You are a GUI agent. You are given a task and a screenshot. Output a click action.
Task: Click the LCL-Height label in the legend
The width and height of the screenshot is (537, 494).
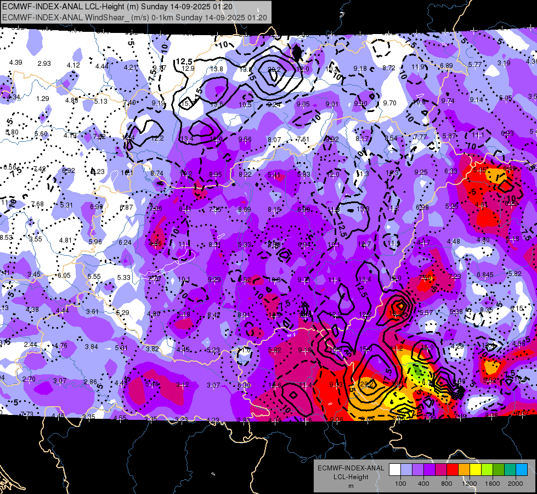(351, 477)
